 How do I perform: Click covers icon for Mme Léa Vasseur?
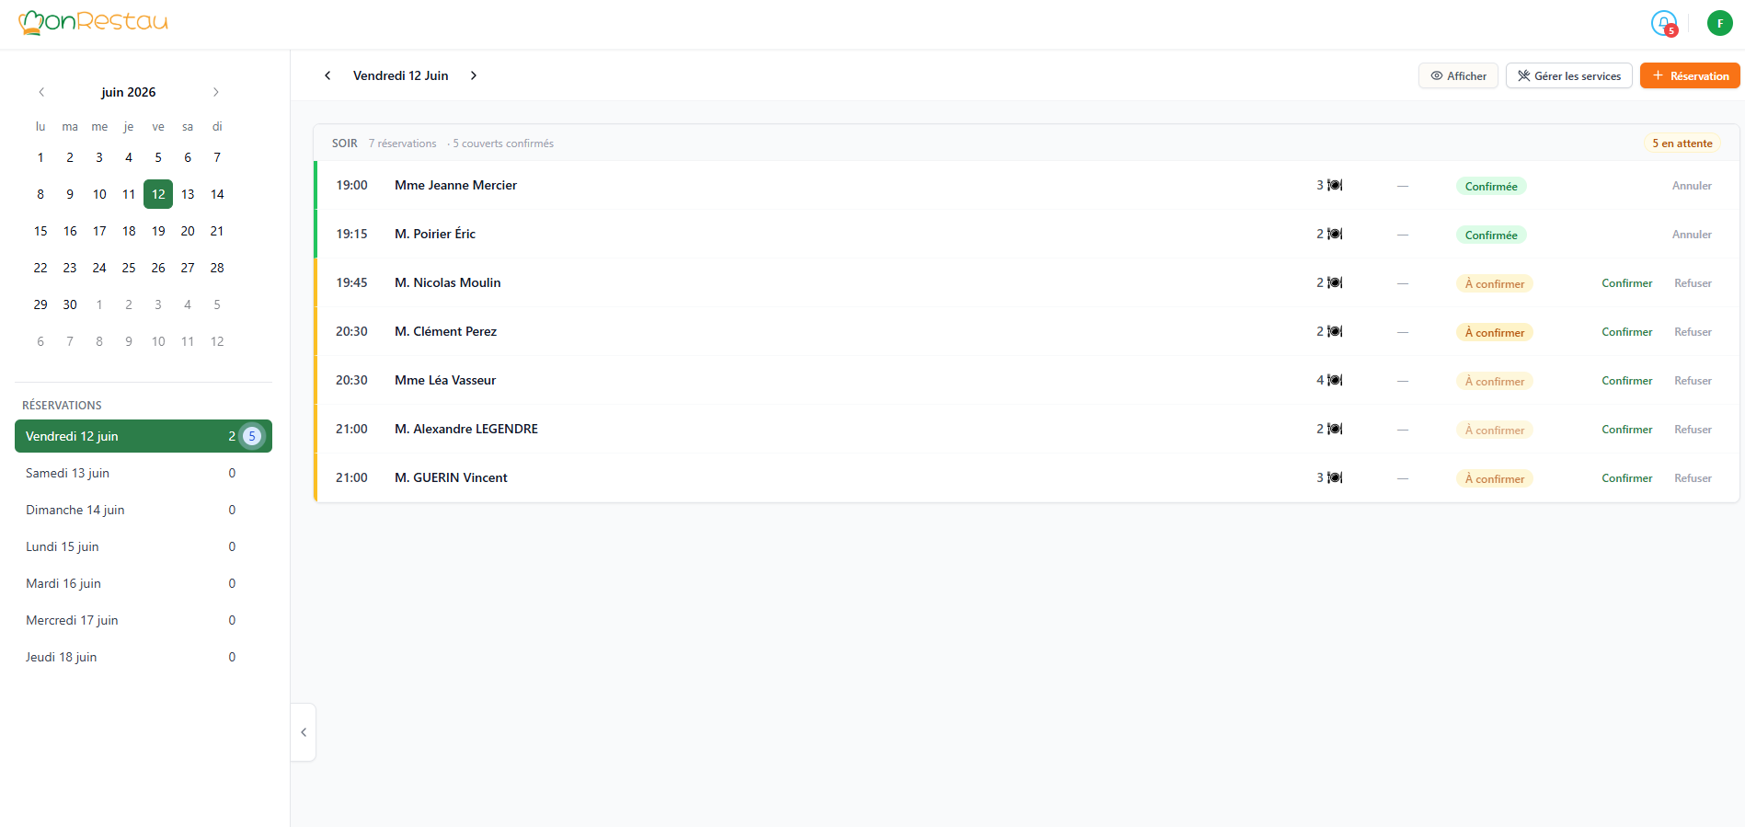pos(1335,380)
